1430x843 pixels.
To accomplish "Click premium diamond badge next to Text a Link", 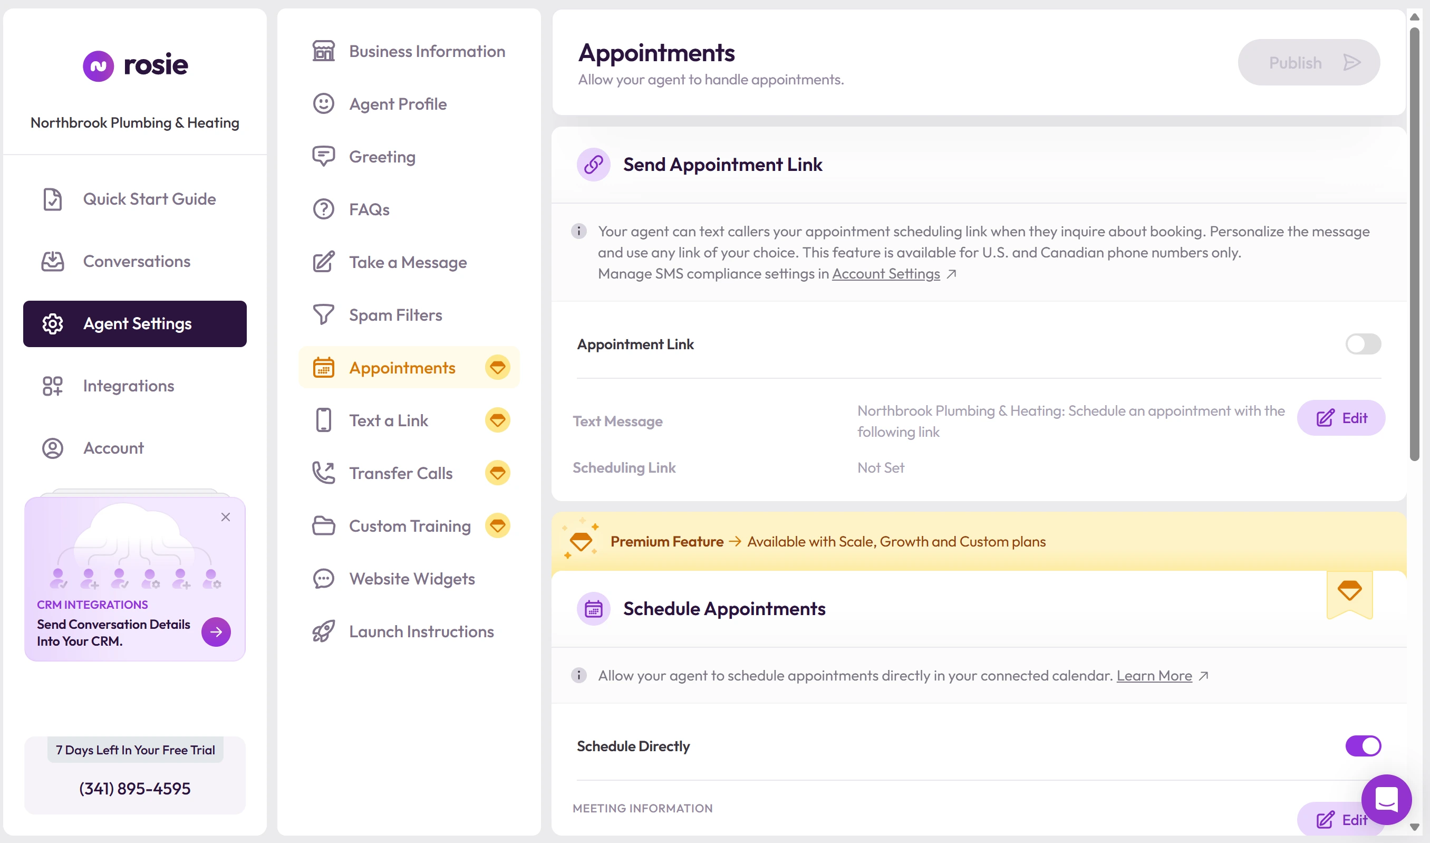I will click(x=497, y=420).
